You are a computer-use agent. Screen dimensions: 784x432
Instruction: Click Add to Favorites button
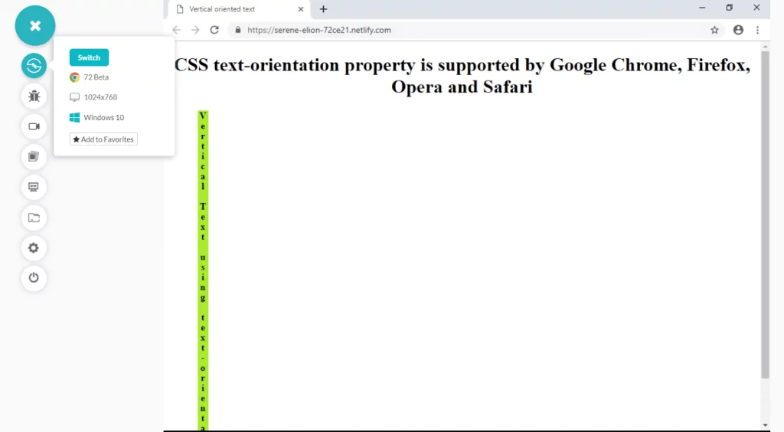103,139
